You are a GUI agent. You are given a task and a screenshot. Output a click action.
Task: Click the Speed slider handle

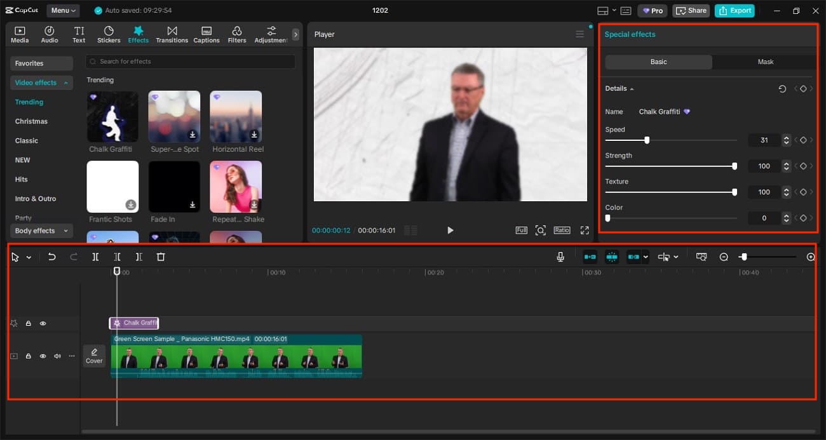[x=647, y=140]
